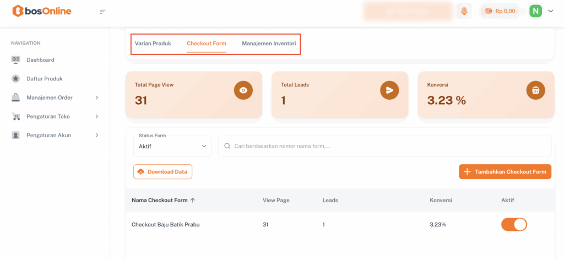This screenshot has height=259, width=564.
Task: Expand the Pengaturan Toko menu
Action: coord(55,116)
